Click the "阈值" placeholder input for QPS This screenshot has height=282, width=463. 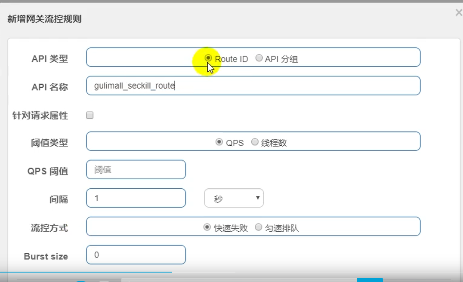(x=136, y=169)
